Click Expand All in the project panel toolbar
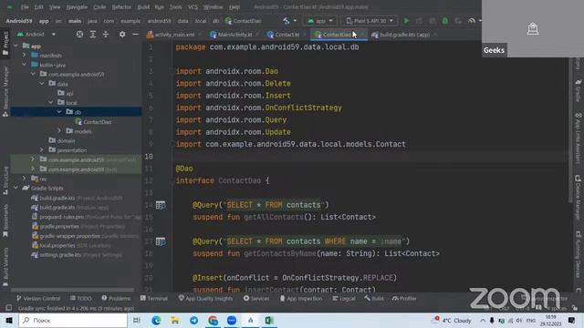 [x=93, y=35]
